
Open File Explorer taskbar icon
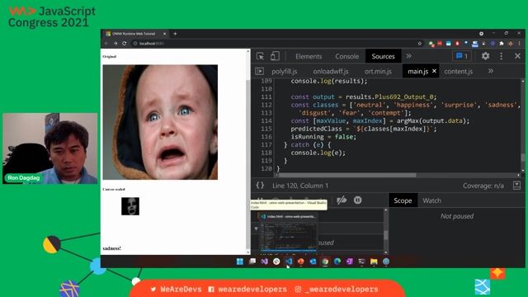(374, 262)
